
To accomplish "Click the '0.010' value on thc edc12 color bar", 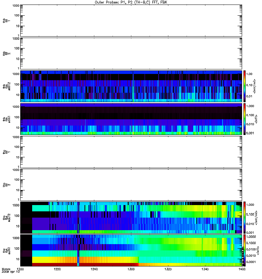I will [250, 224].
